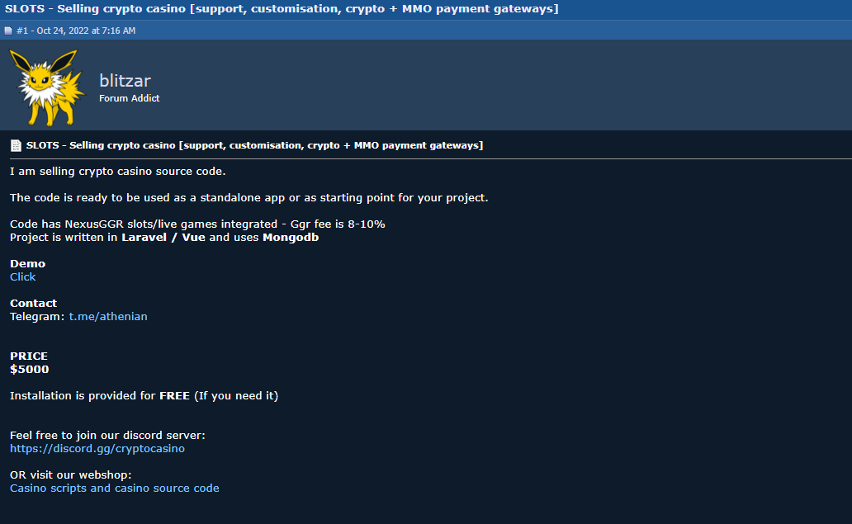
Task: Open the blitzar username profile
Action: [125, 80]
